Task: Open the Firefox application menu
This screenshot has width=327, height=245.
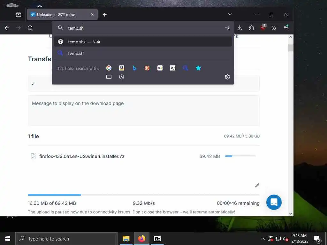Action: 286,27
